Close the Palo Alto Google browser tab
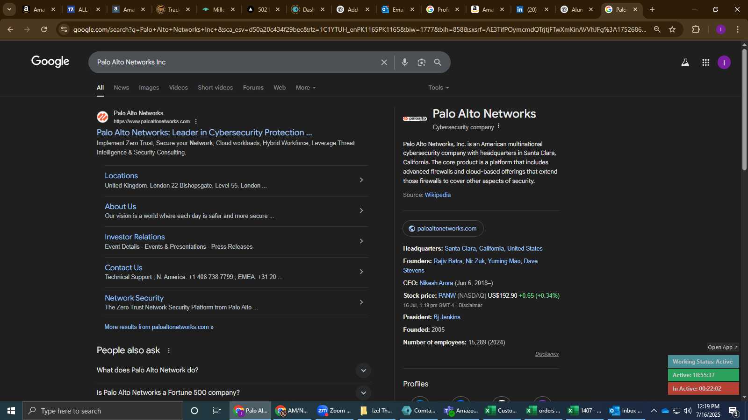 pyautogui.click(x=635, y=9)
